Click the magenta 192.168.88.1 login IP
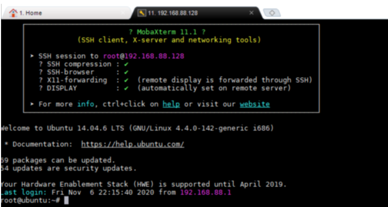388x207 pixels. click(x=205, y=192)
